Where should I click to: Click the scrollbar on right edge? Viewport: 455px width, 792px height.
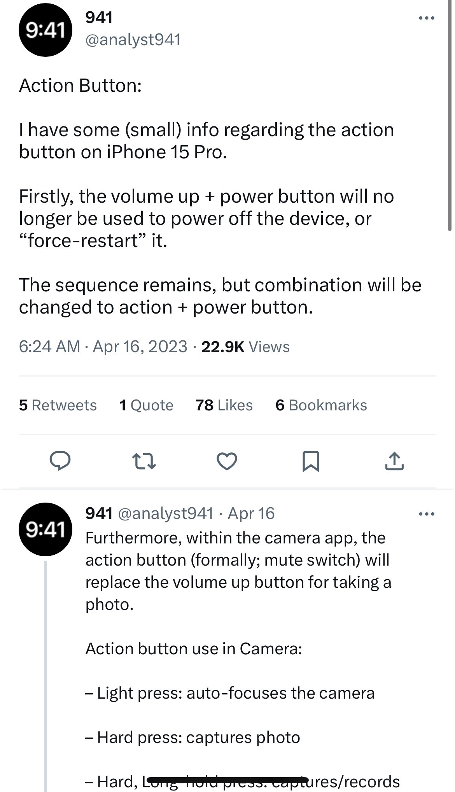450,117
